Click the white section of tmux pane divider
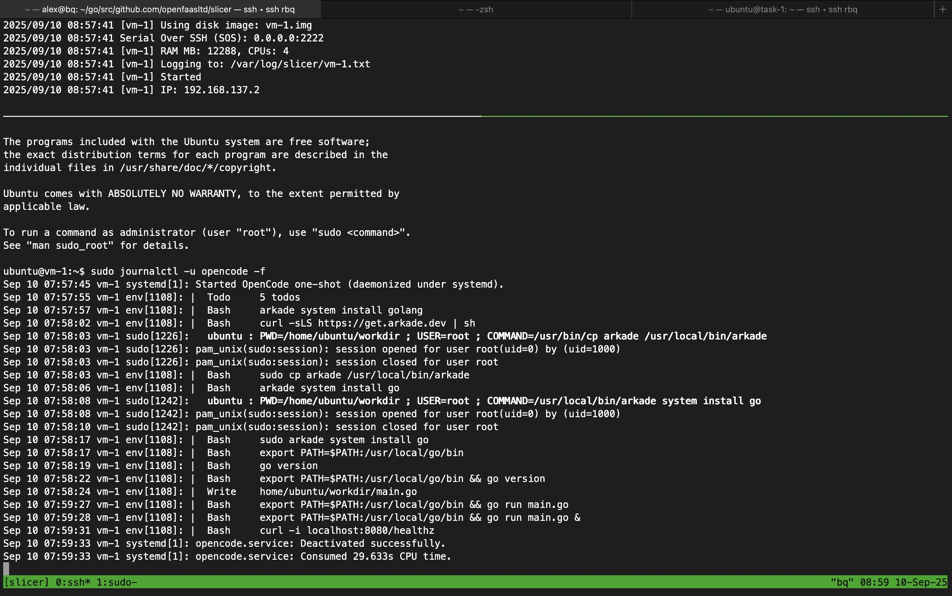952x596 pixels. (x=242, y=116)
